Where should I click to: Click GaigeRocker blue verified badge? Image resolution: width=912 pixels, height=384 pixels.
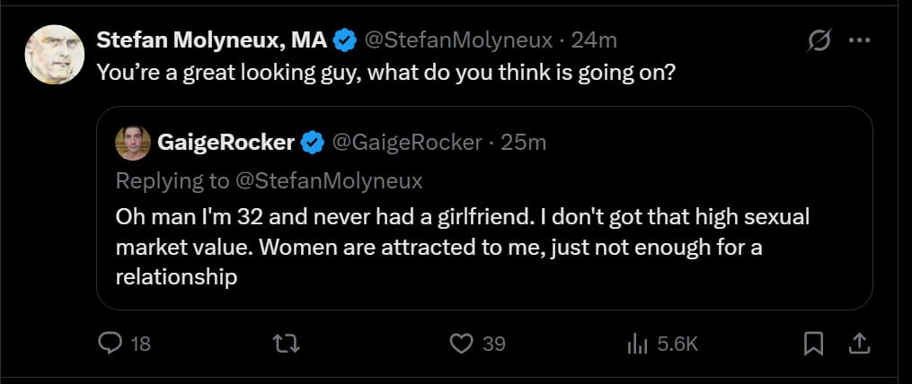click(x=313, y=143)
